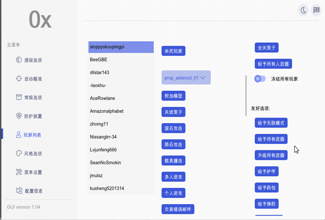Open 透视选项 from the sidebar icon

19,60
